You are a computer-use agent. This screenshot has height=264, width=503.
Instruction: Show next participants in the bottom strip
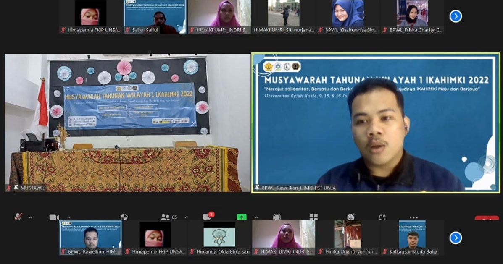(456, 238)
